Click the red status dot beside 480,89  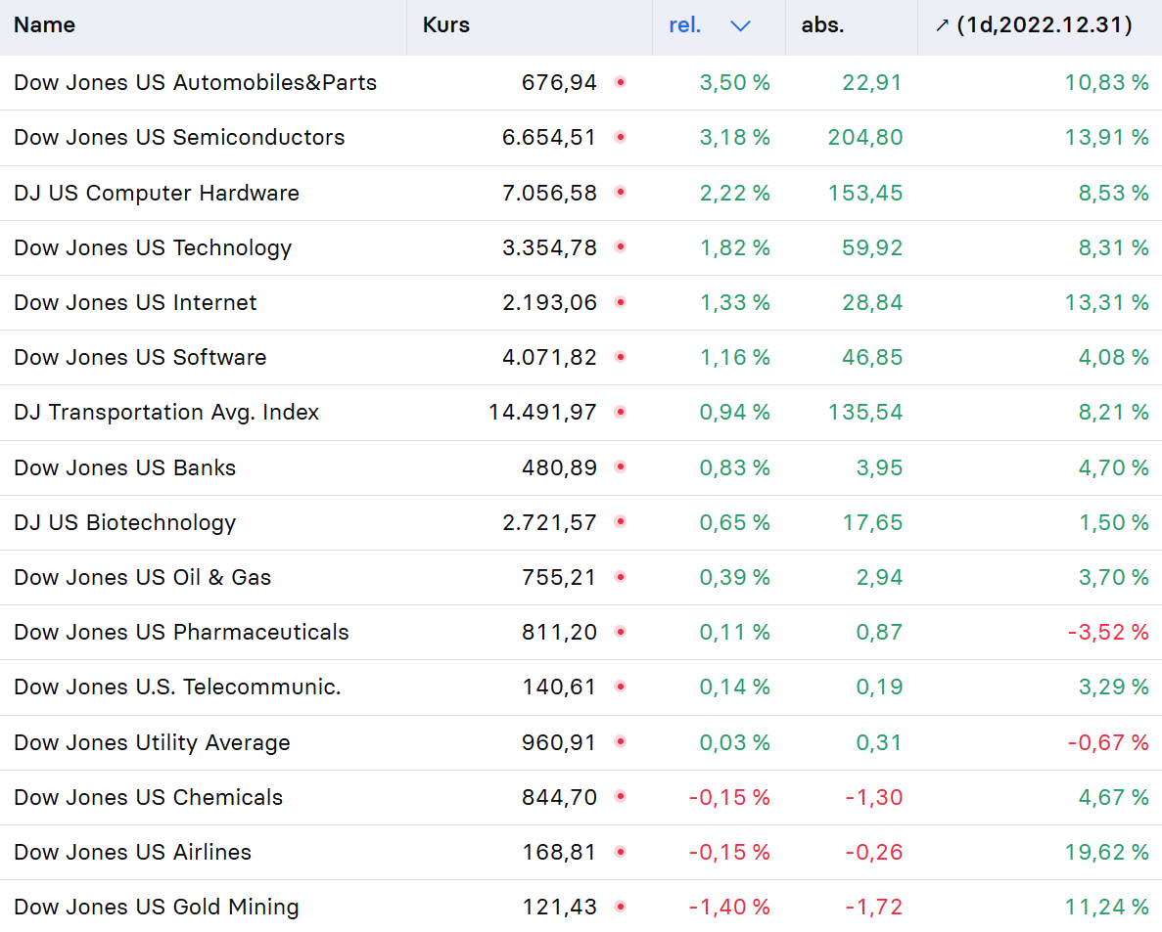click(x=621, y=466)
